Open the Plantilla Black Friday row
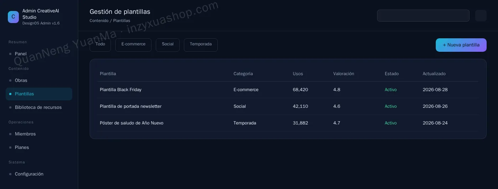The height and width of the screenshot is (189, 498). click(288, 90)
